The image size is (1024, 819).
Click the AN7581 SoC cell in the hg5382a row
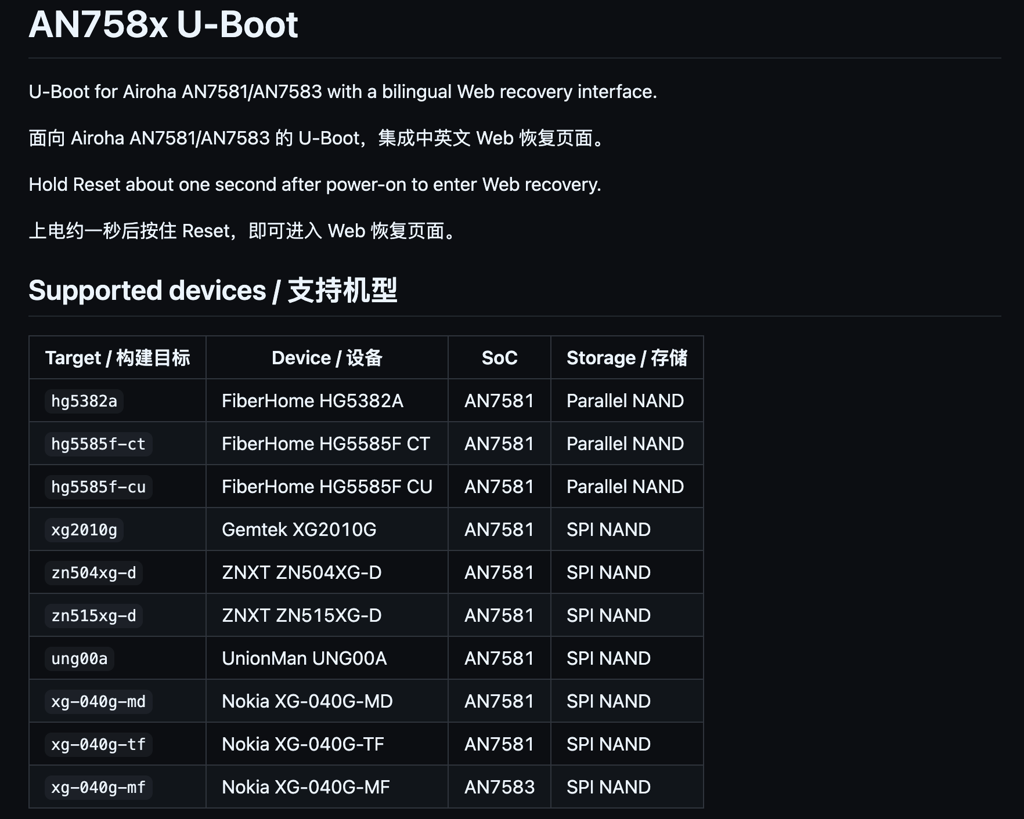[499, 401]
